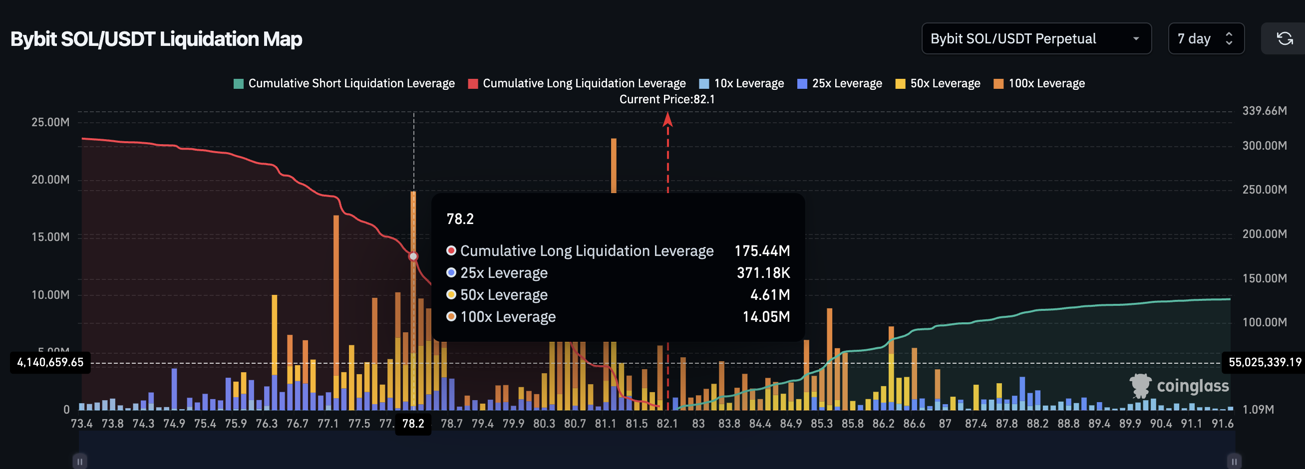1305x469 pixels.
Task: Click the highlighted 78.2 label on the x-axis
Action: click(413, 425)
